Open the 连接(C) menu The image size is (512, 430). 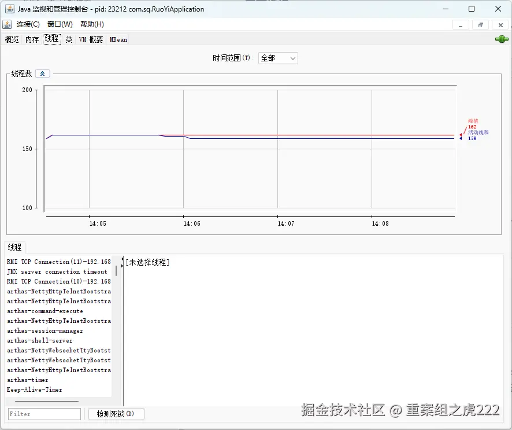28,24
